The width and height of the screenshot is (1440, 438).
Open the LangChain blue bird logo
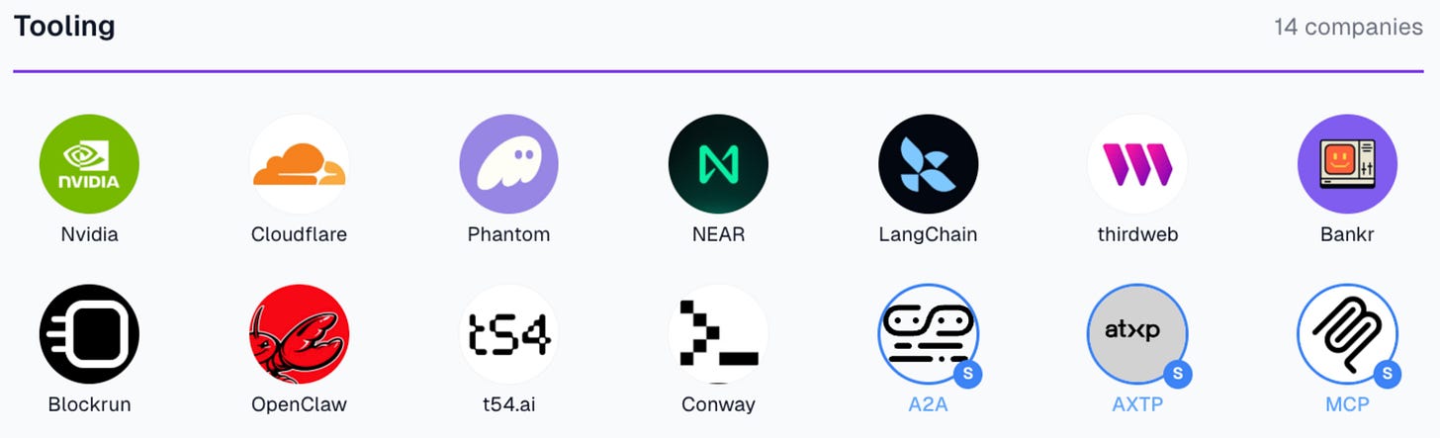click(928, 164)
